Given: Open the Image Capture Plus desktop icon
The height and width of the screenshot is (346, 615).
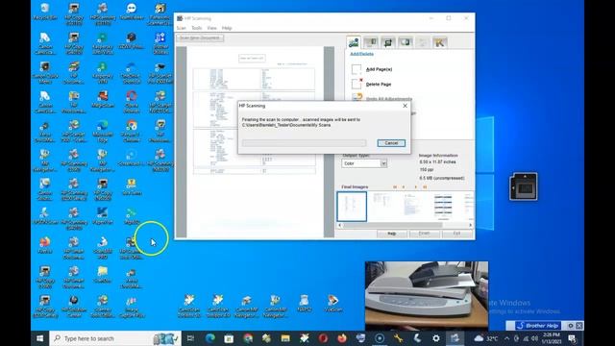Looking at the screenshot, I should pyautogui.click(x=132, y=307).
